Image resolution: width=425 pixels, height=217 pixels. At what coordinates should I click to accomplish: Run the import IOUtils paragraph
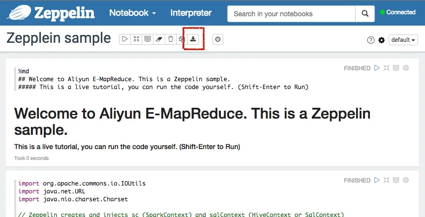coord(377,180)
